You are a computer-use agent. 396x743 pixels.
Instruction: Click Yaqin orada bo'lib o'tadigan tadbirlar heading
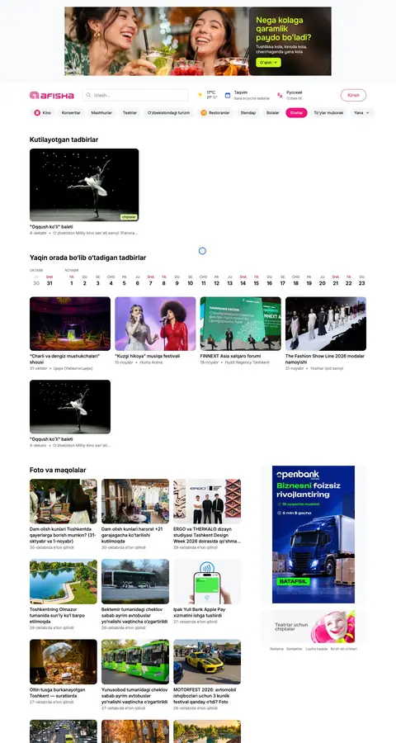coord(87,258)
